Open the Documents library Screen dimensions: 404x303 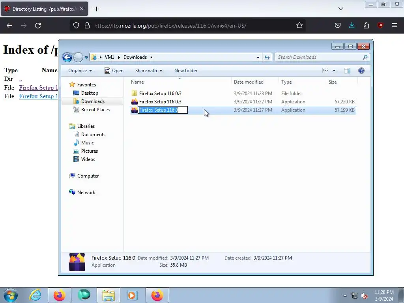click(x=93, y=135)
